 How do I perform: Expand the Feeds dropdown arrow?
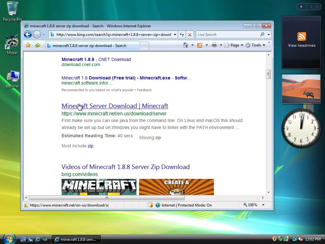point(207,45)
